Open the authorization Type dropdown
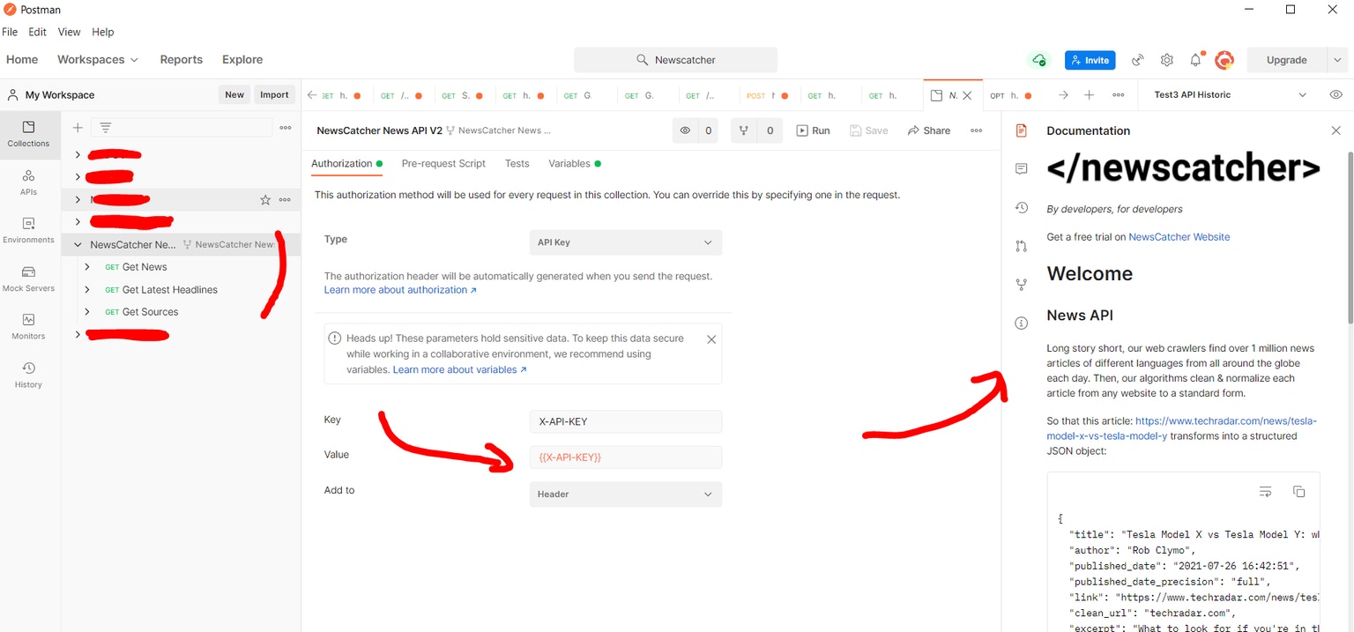The height and width of the screenshot is (632, 1354). 625,242
